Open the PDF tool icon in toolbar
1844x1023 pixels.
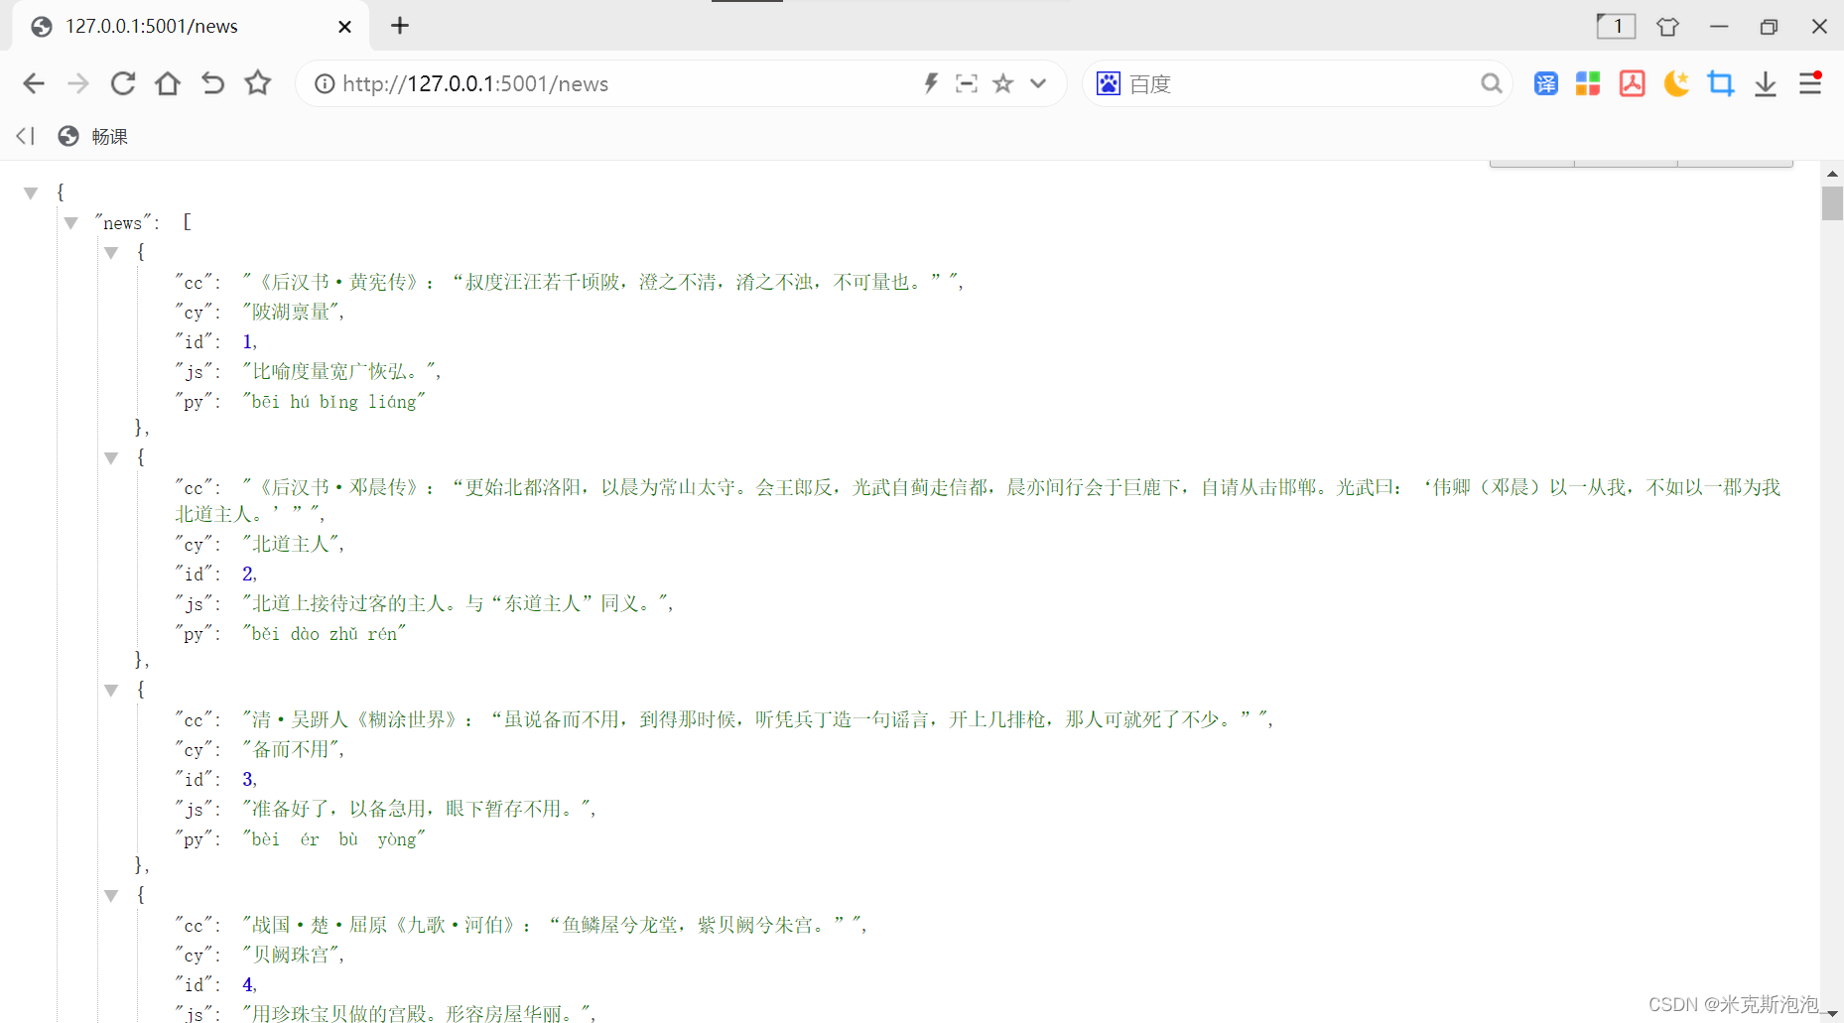point(1632,83)
